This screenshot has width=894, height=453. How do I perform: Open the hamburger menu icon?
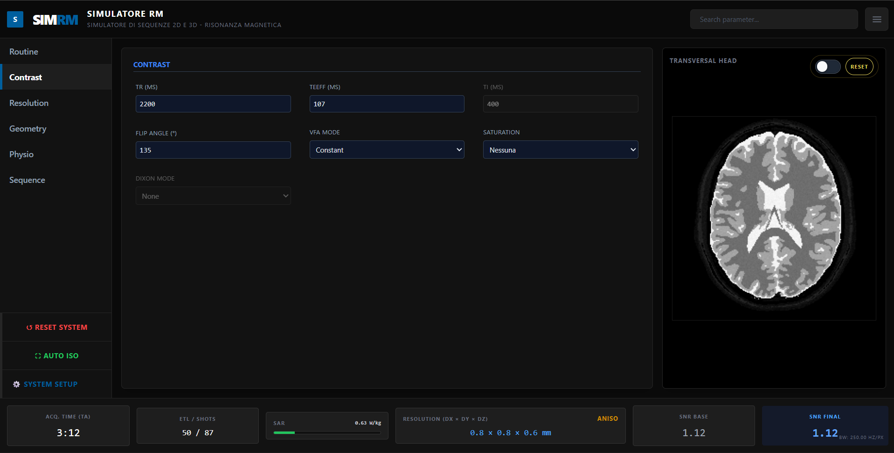click(x=876, y=20)
